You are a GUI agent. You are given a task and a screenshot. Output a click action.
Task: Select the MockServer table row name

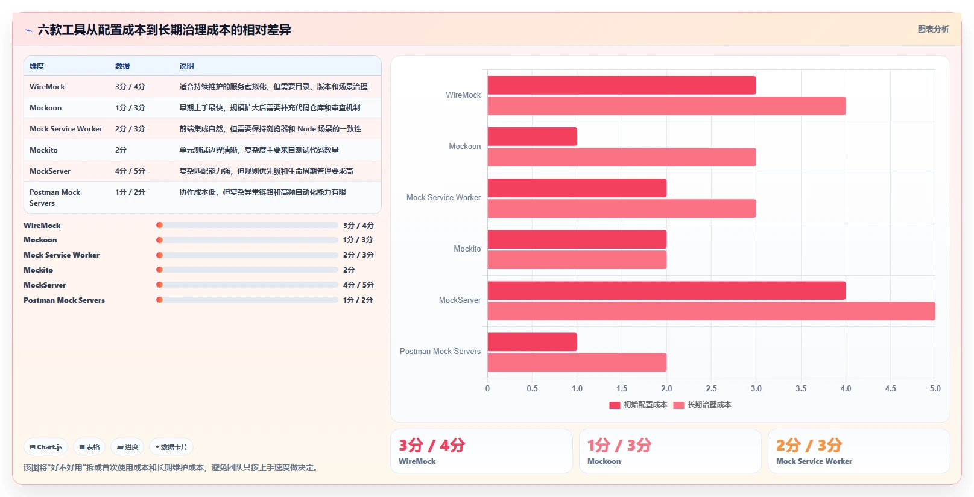(50, 171)
